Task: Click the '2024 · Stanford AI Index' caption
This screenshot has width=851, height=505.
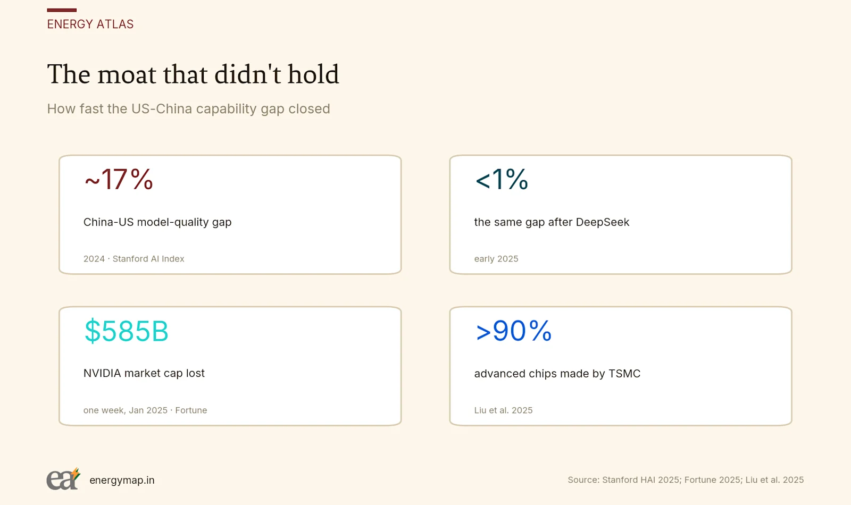Action: (134, 259)
